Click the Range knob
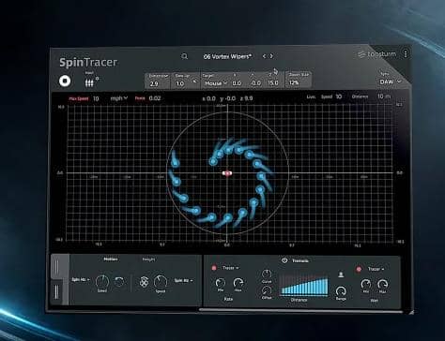This screenshot has height=341, width=445. [341, 291]
